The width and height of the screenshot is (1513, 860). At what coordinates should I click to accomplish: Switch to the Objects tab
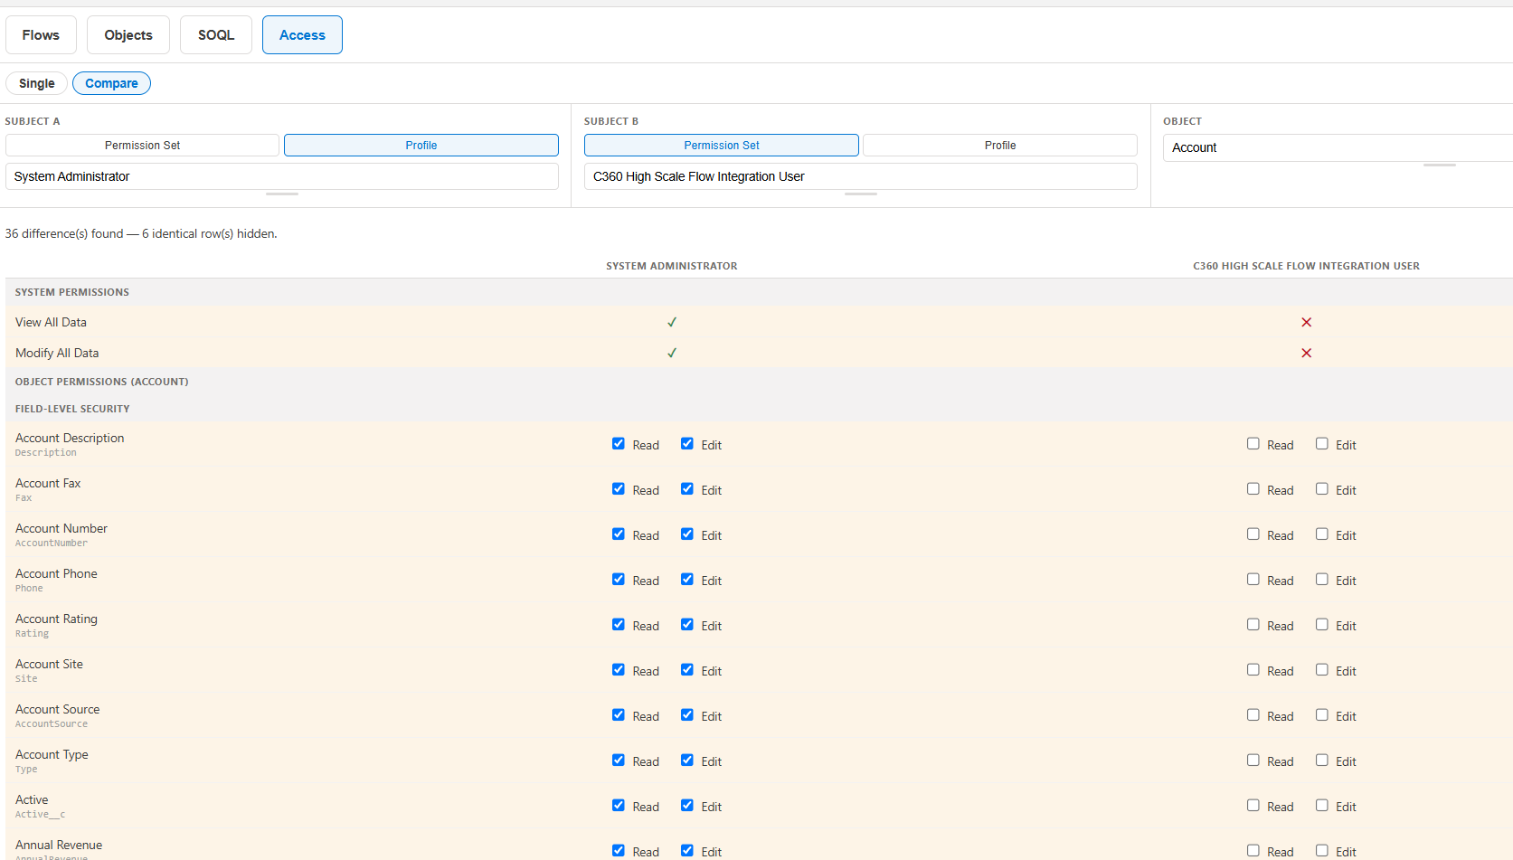coord(128,35)
